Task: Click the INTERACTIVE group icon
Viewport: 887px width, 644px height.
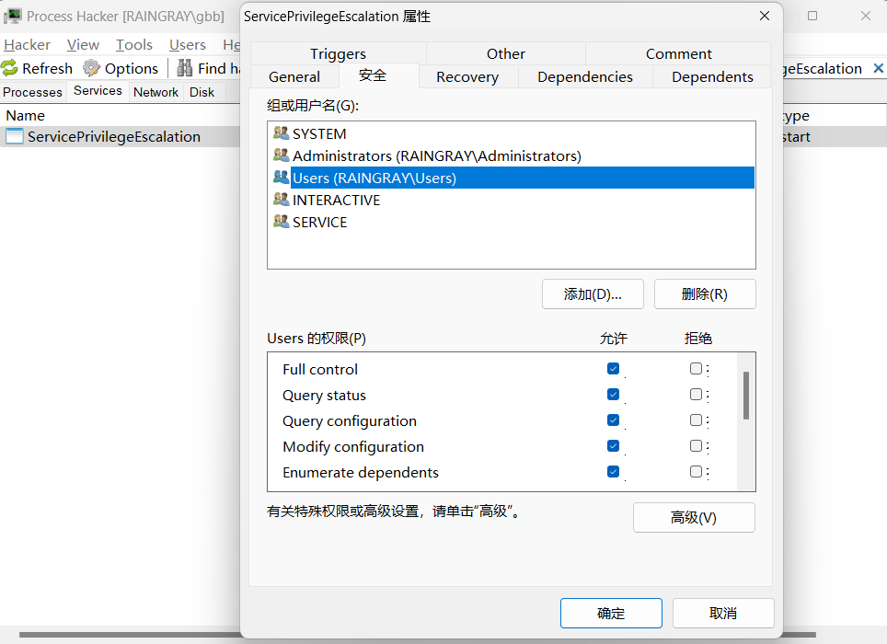Action: [x=282, y=200]
